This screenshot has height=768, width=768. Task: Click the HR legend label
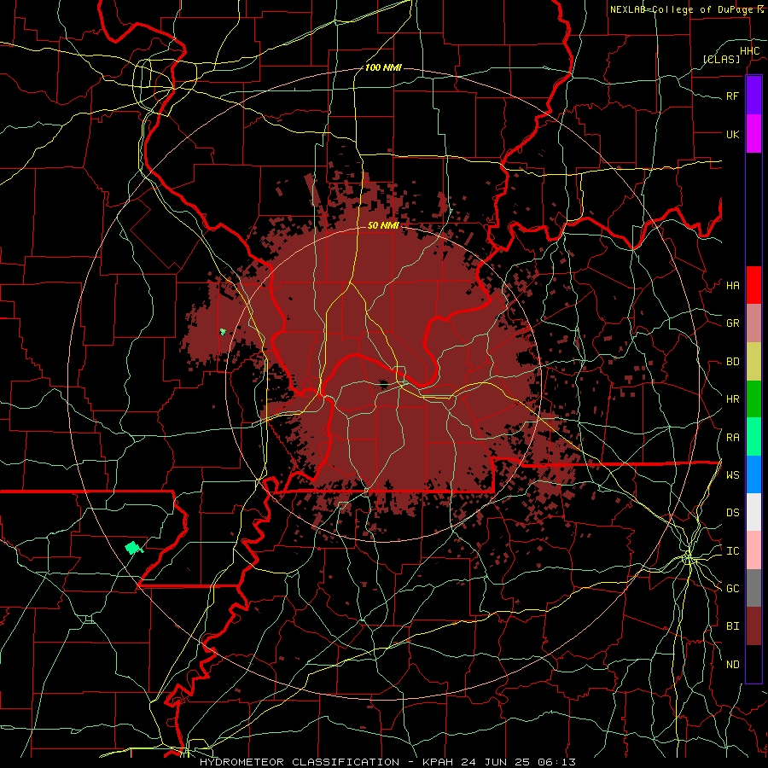click(732, 399)
